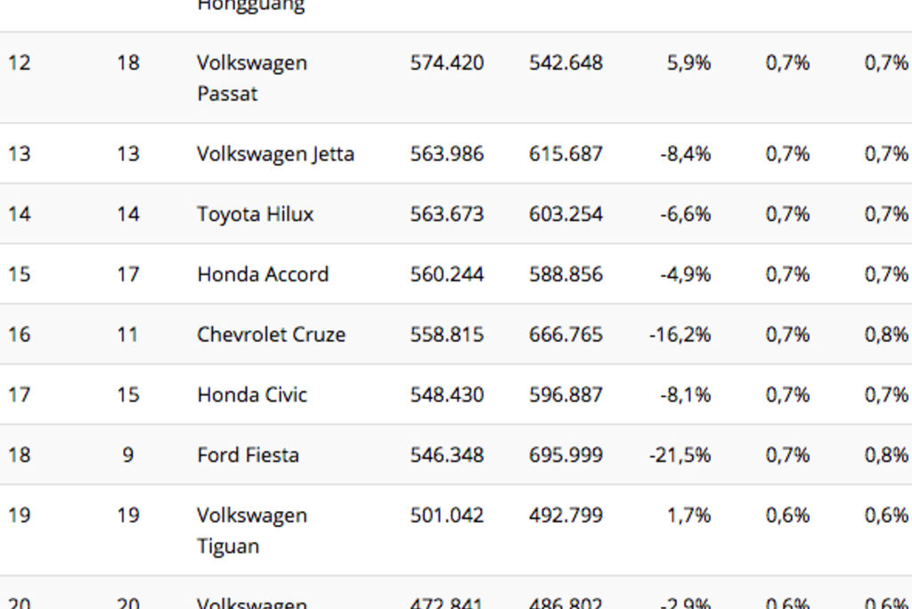Viewport: 912px width, 609px height.
Task: Select rank number 16 in first column
Action: (x=19, y=335)
